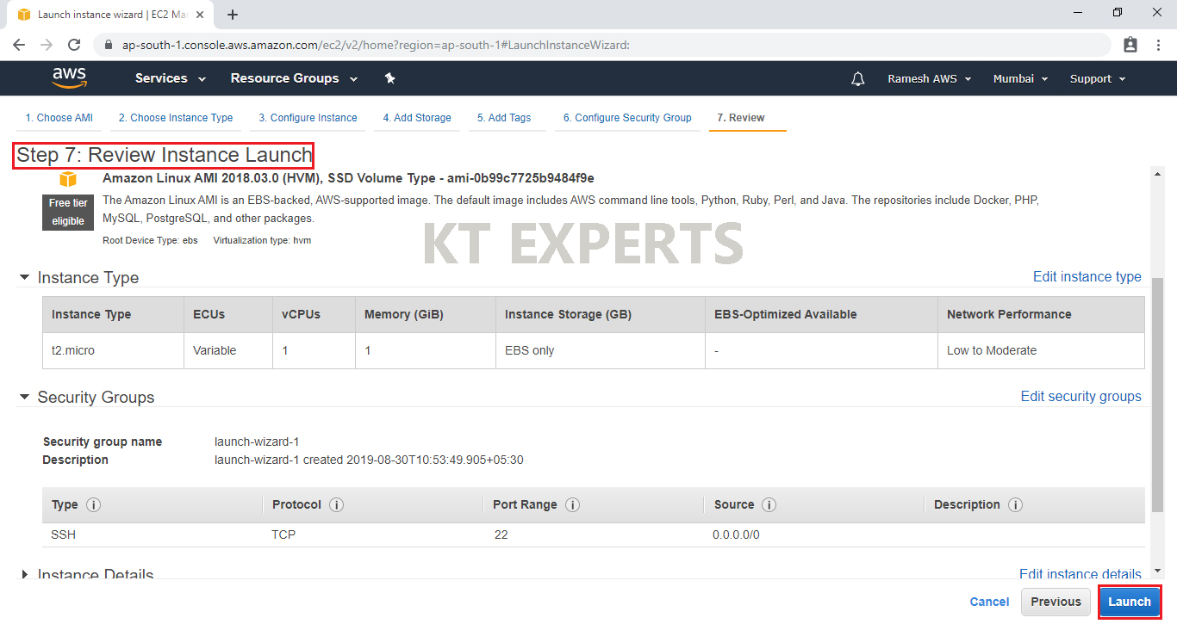Viewport: 1177px width, 624px height.
Task: Click the Edit security groups link
Action: (x=1080, y=397)
